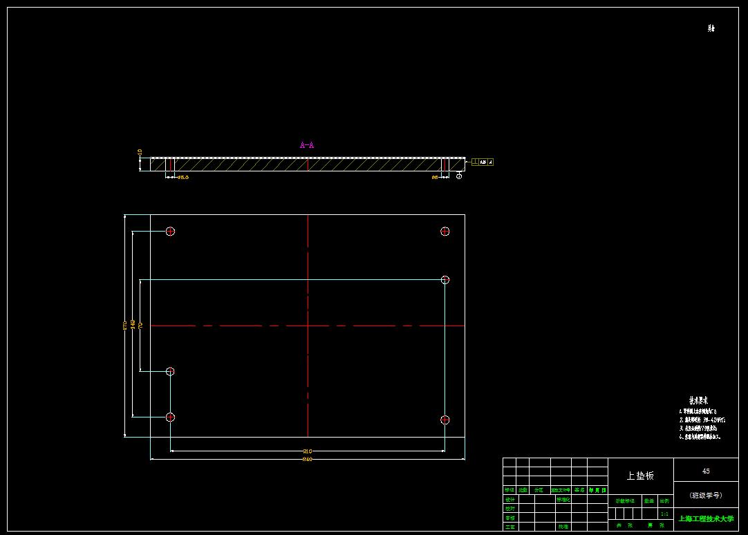Click the 审核 cell in title block

(510, 518)
